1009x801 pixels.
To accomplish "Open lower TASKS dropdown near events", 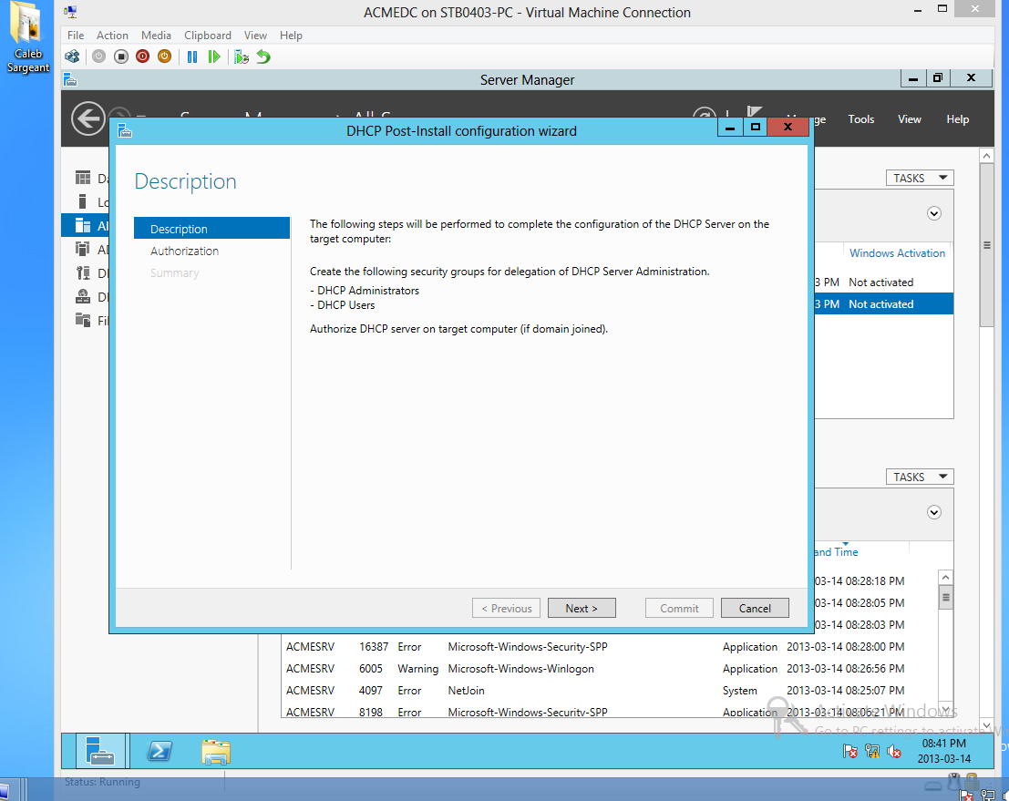I will 920,477.
